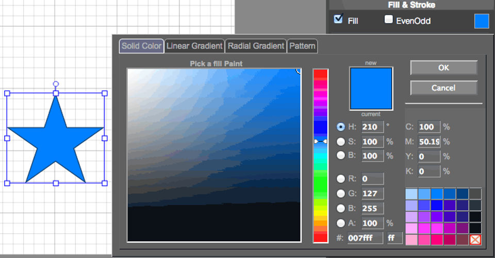Open the Radial Gradient tab
This screenshot has height=258, width=495.
click(256, 46)
